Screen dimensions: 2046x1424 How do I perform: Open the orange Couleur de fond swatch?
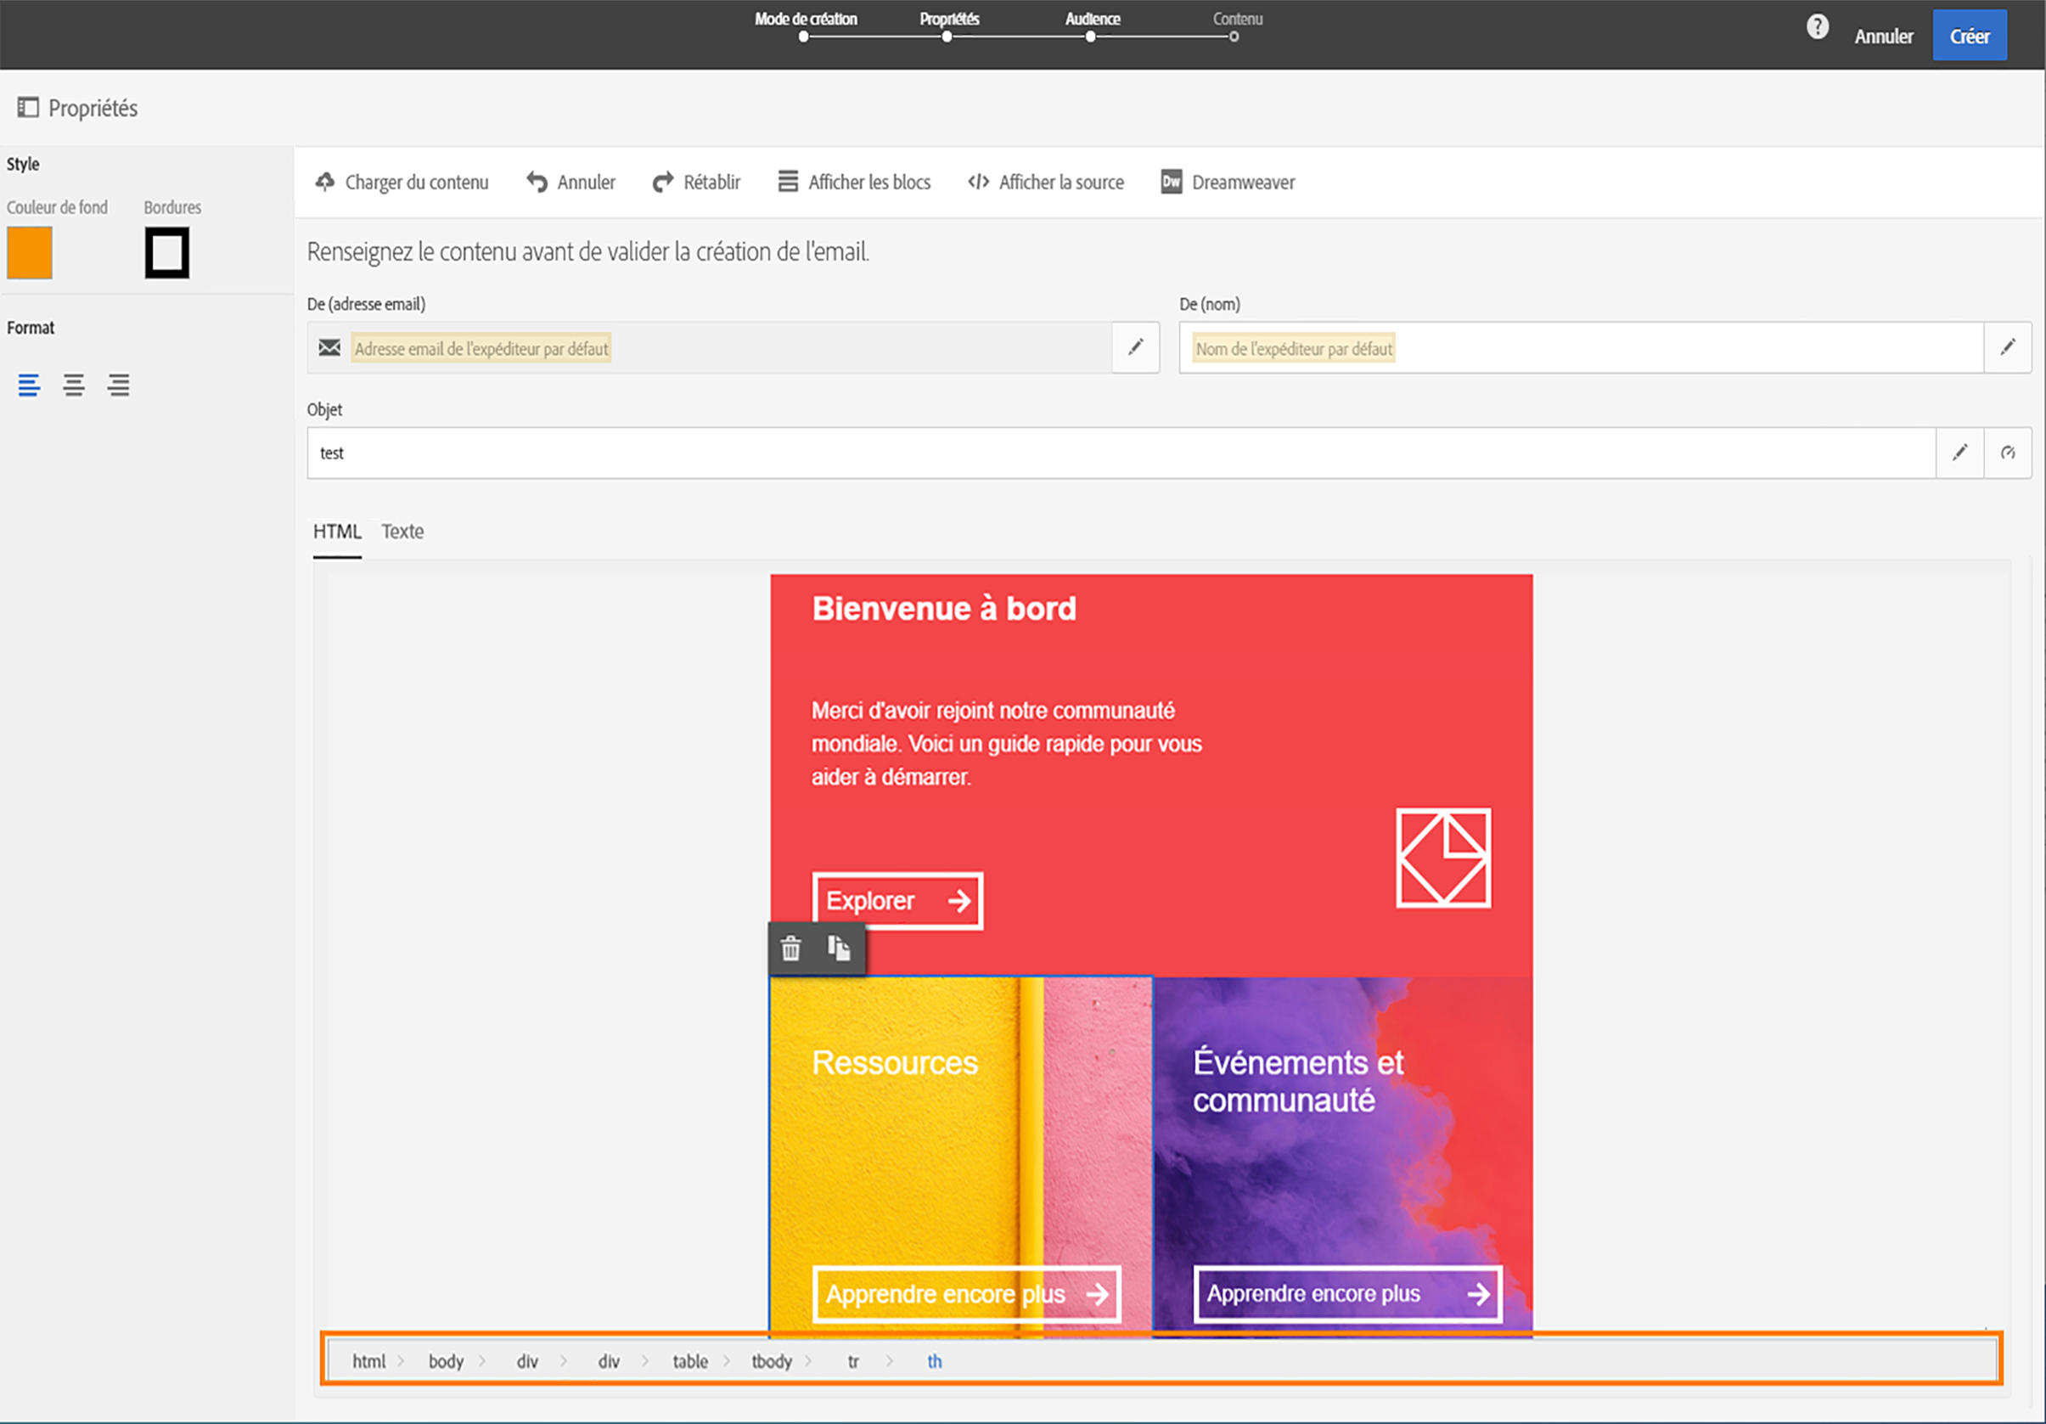click(30, 253)
